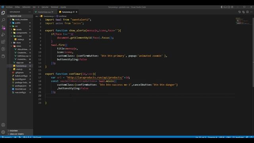
Task: Click the UTF-8 encoding in status bar
Action: click(221, 137)
